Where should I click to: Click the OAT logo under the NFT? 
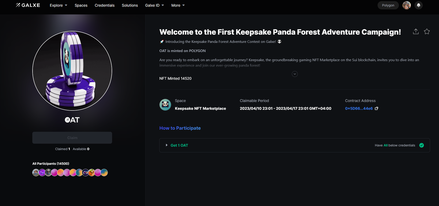point(72,120)
